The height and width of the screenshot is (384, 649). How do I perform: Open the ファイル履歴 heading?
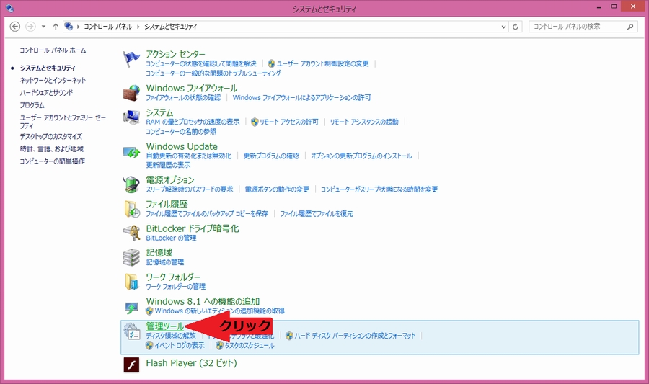pyautogui.click(x=167, y=204)
